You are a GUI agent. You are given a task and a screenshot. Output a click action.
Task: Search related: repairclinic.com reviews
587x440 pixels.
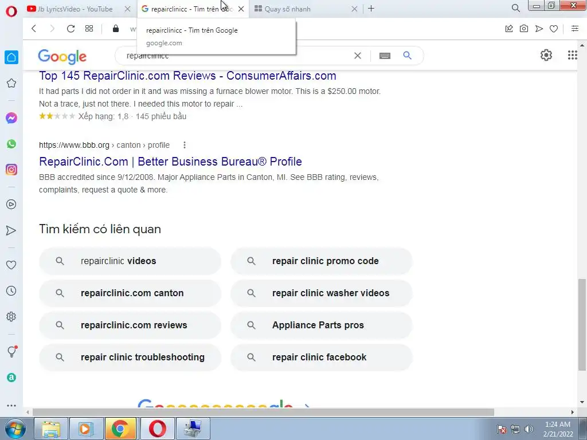pos(130,325)
